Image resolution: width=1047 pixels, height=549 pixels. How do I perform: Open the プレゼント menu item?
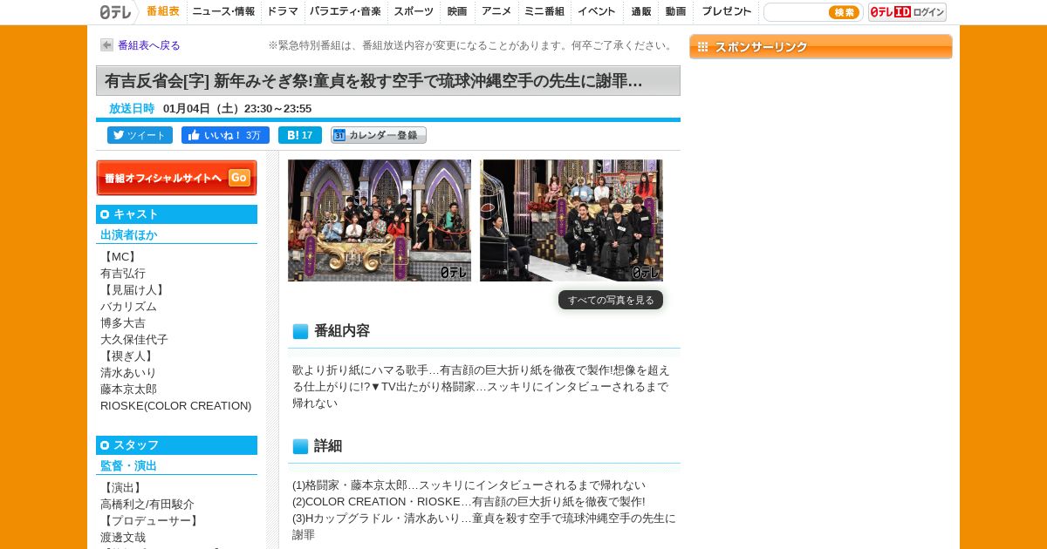tap(726, 11)
